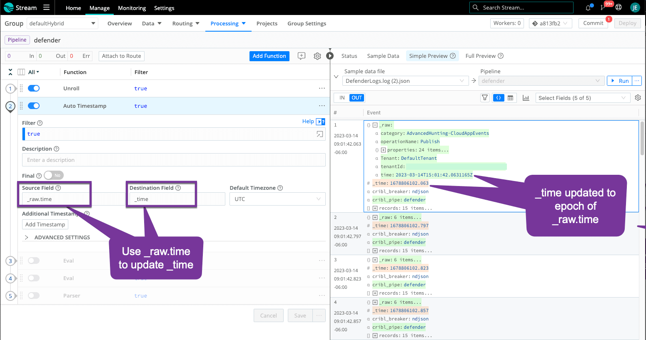Open the Select Fields dropdown

tap(582, 98)
